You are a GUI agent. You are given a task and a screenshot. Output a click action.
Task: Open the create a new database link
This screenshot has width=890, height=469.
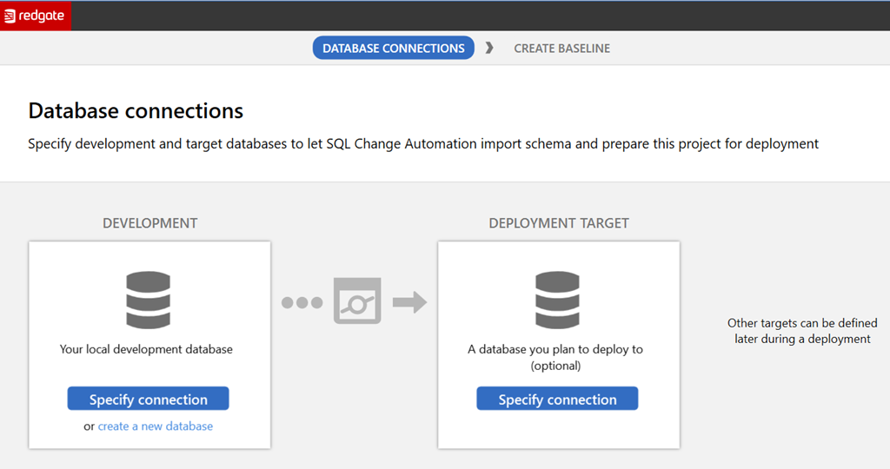(x=155, y=426)
